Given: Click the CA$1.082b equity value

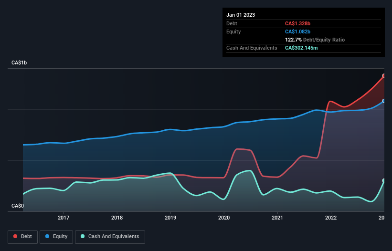Looking at the screenshot, I should [297, 31].
